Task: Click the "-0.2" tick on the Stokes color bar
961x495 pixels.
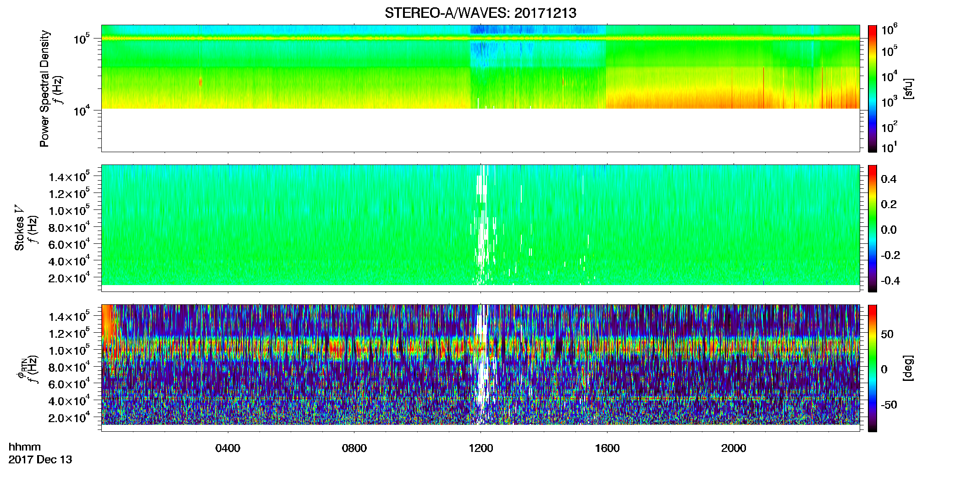Action: click(x=890, y=255)
